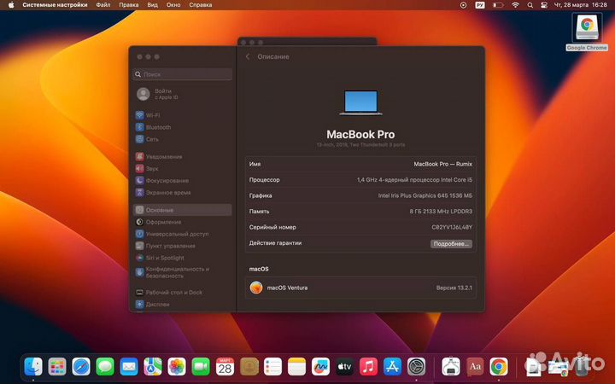
Task: Click the battery status icon
Action: 498,5
